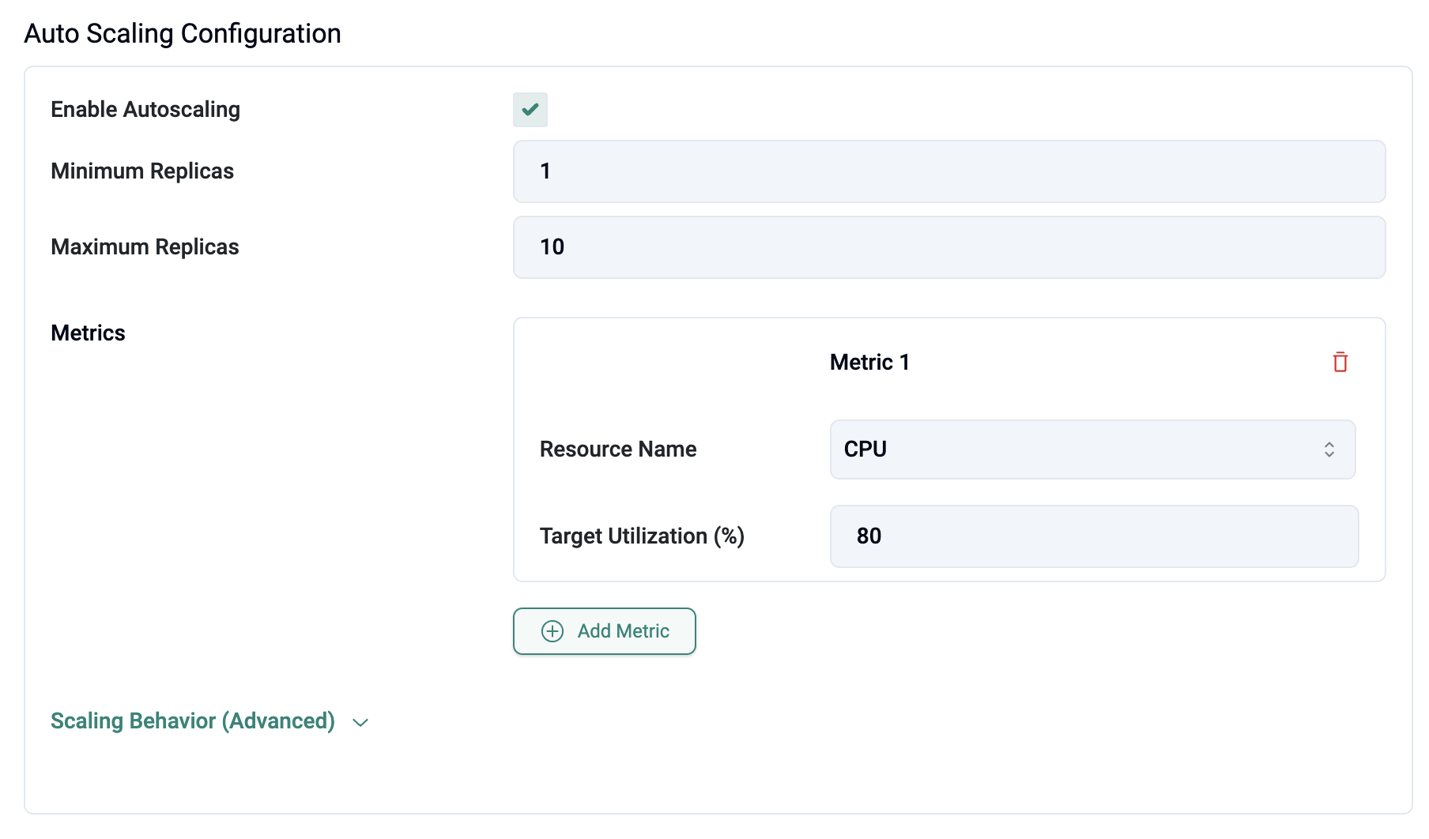Focus the Minimum Replicas input field
The image size is (1429, 839).
[948, 171]
